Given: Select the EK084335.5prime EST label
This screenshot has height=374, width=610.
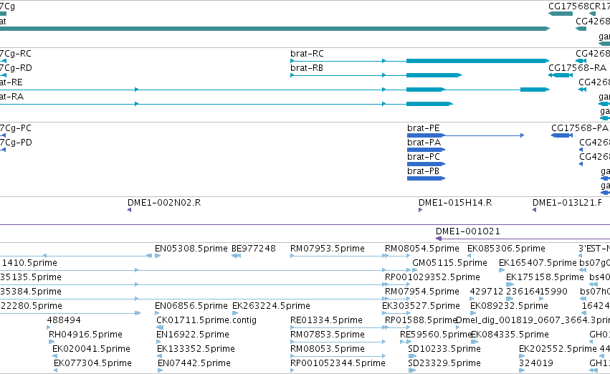Looking at the screenshot, I should click(x=510, y=335).
